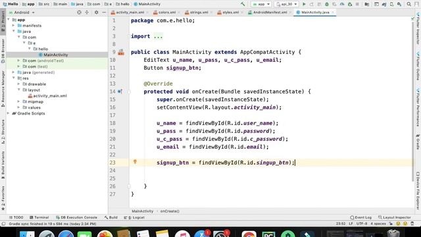The width and height of the screenshot is (421, 237).
Task: Open DB Execution Console
Action: pos(76,217)
